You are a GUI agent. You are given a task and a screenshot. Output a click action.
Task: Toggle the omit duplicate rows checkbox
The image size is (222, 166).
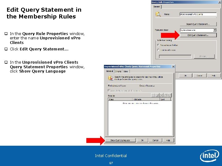click(109, 90)
